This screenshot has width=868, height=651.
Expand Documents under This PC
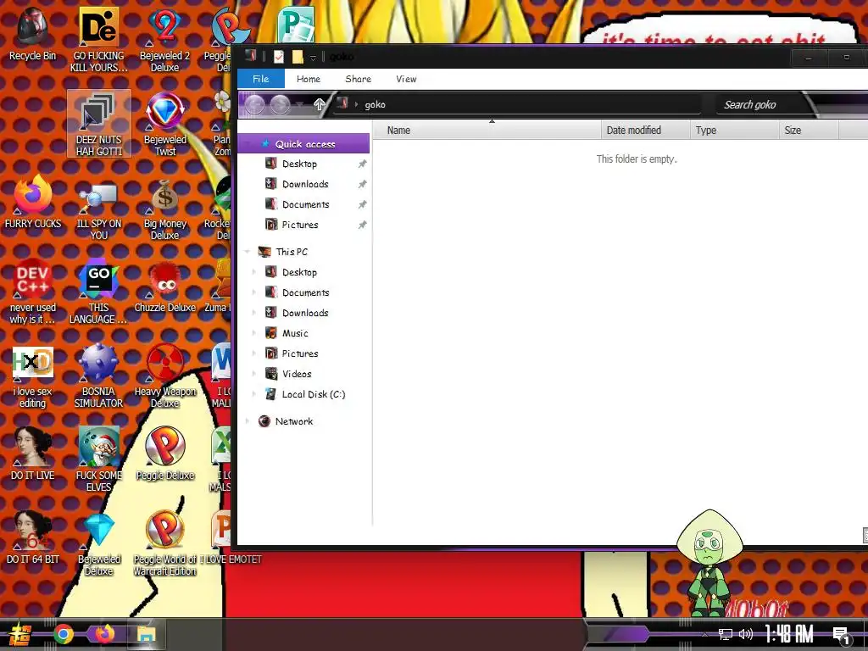(254, 292)
